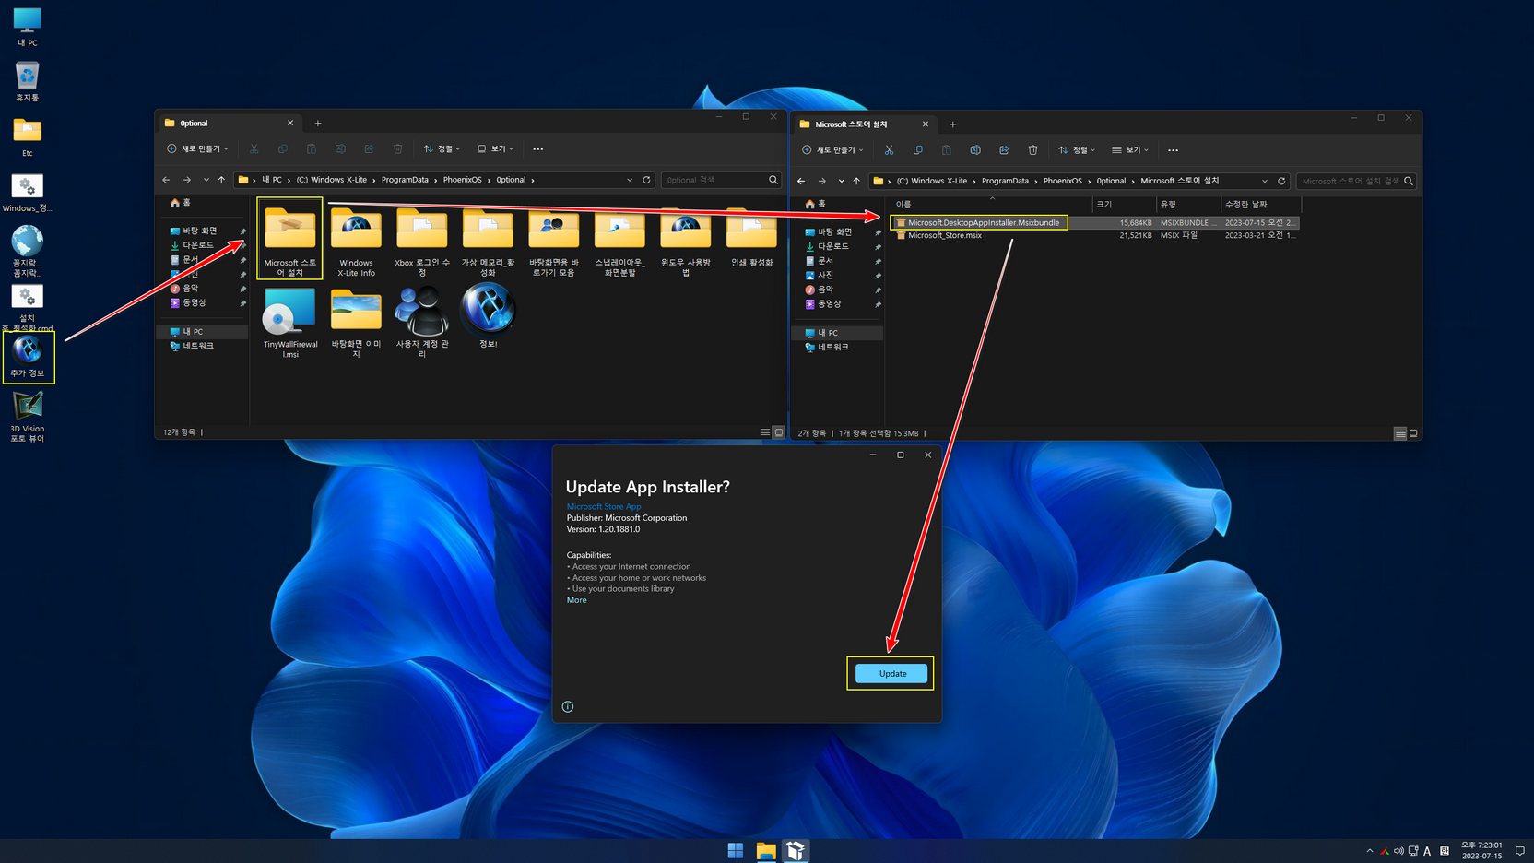The width and height of the screenshot is (1534, 863).
Task: Open the volume control in system tray
Action: [1398, 851]
